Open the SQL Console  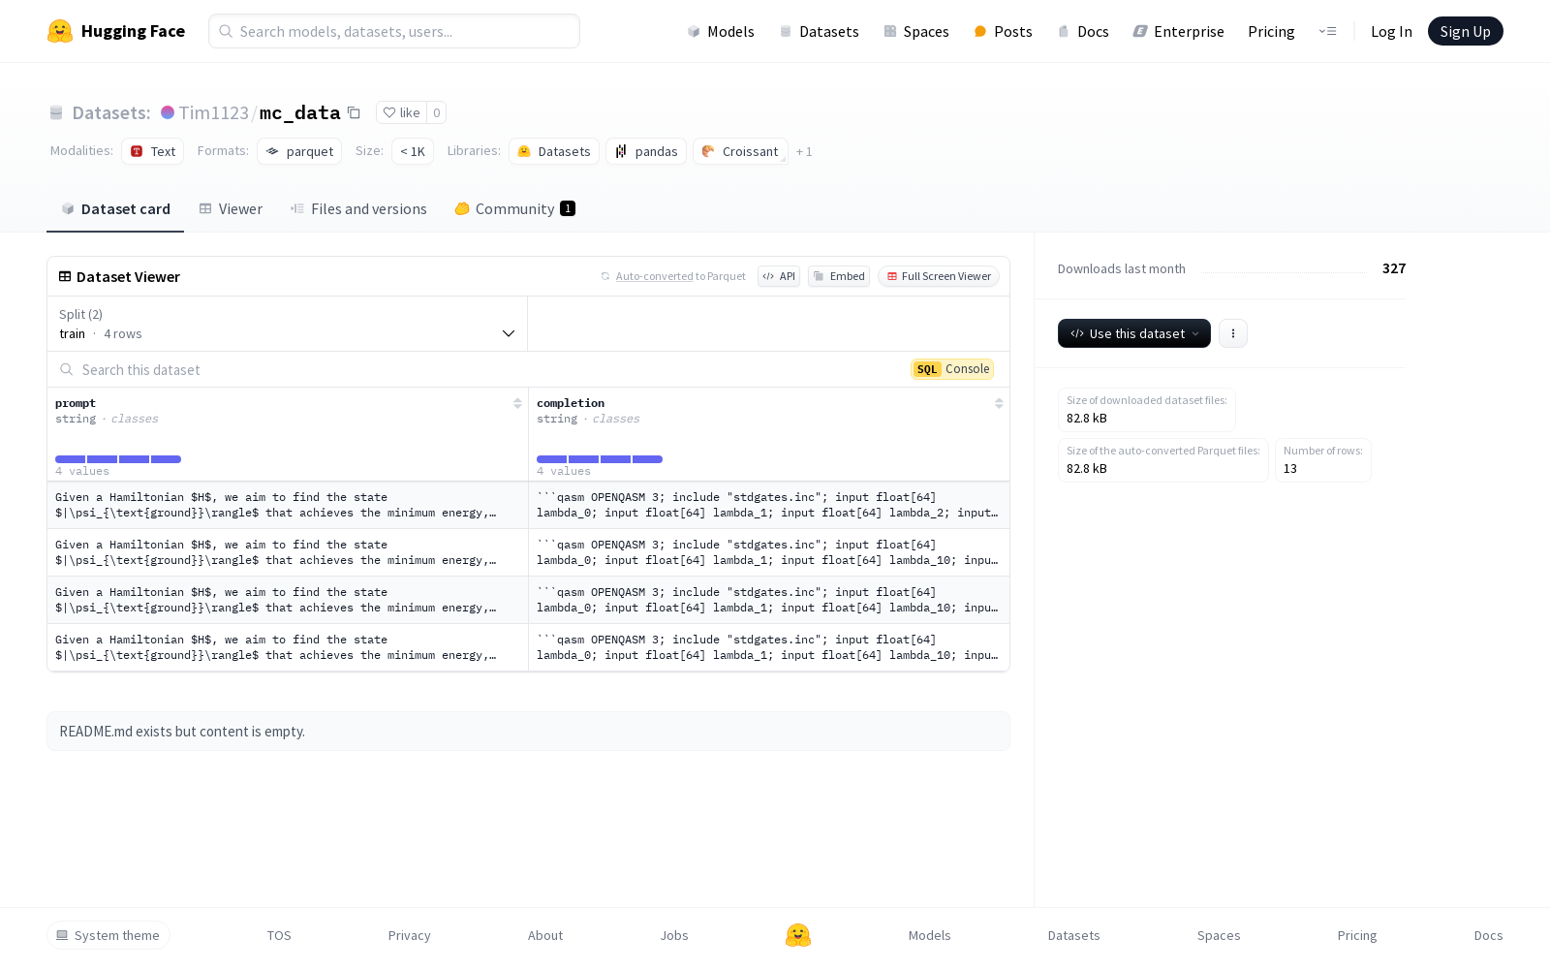pos(952,369)
